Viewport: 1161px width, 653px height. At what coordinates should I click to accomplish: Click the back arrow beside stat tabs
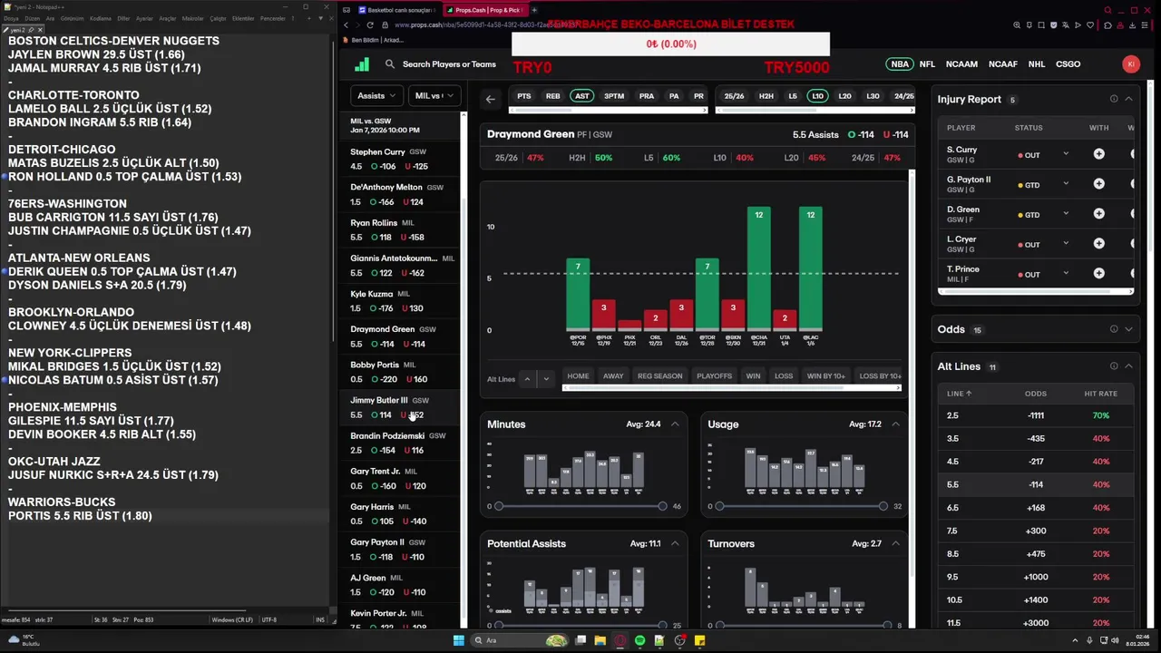(491, 99)
